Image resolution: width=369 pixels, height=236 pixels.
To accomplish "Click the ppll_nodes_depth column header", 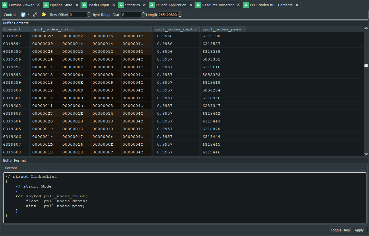I will click(175, 29).
